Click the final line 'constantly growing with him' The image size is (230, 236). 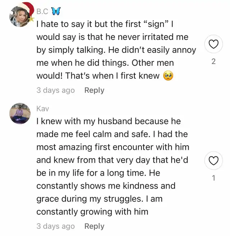pyautogui.click(x=92, y=212)
